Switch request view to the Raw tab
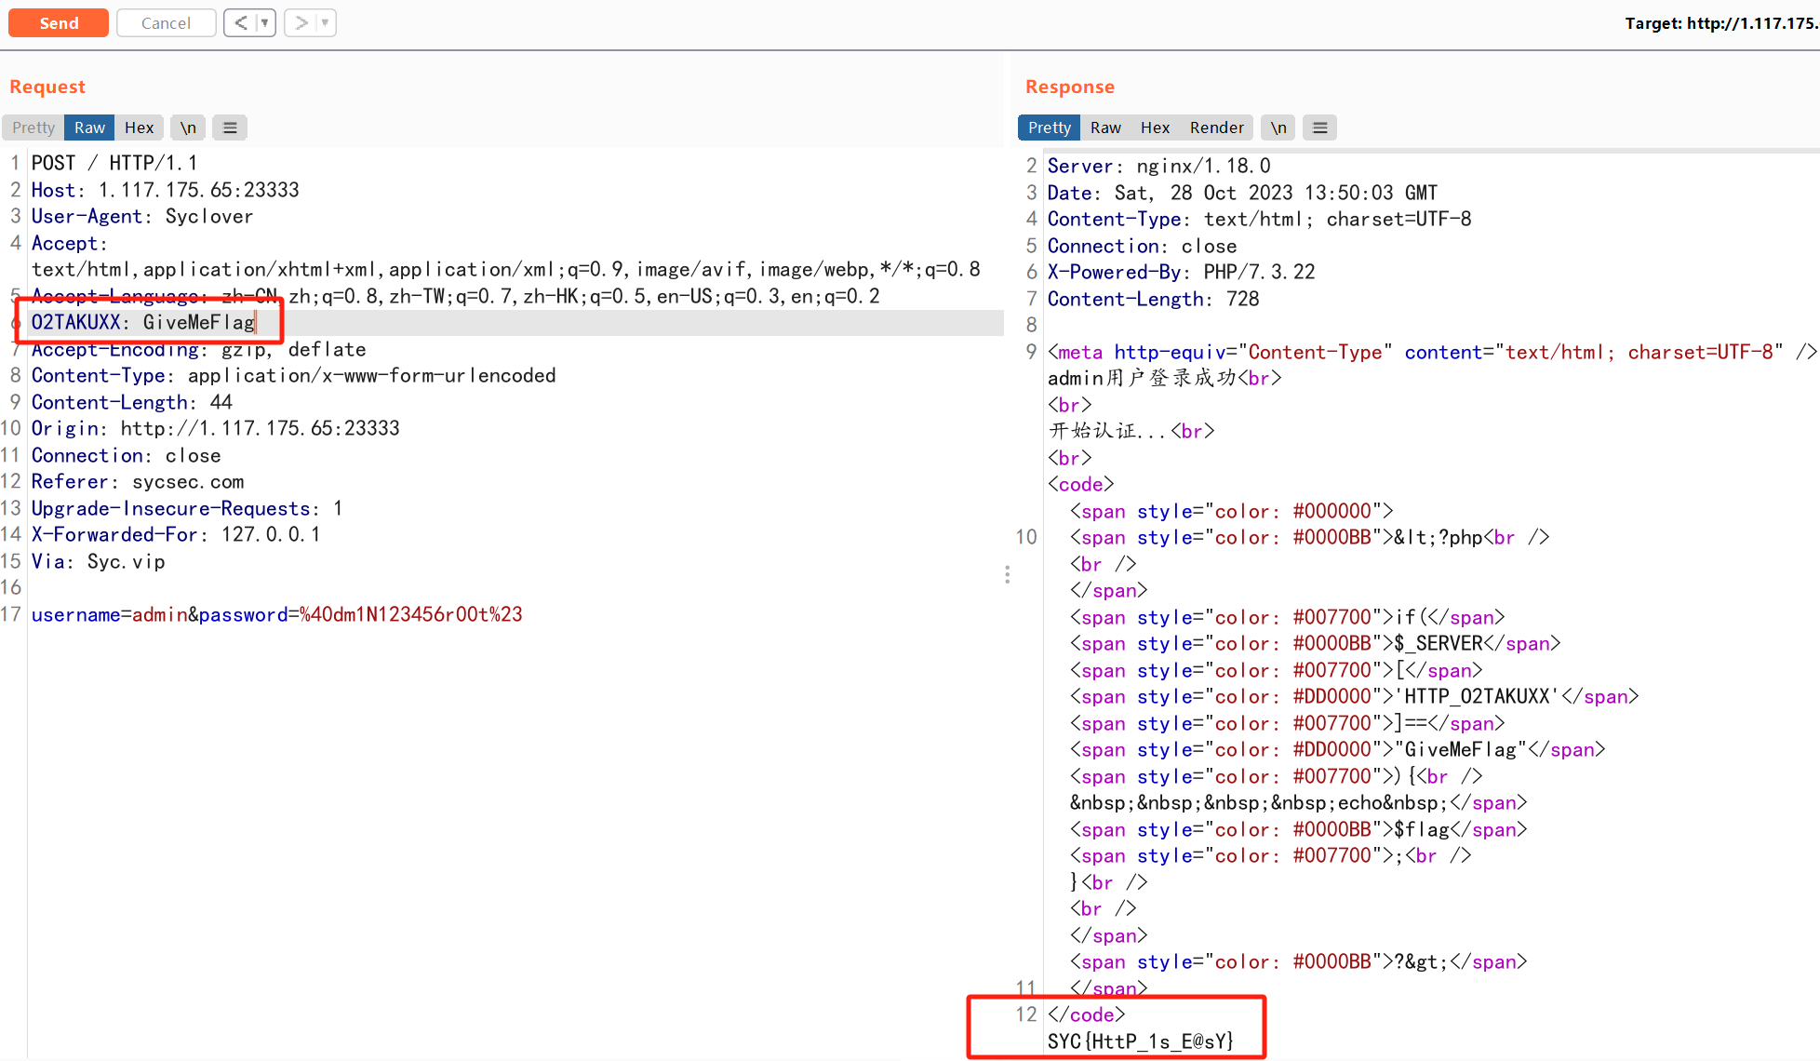 pos(89,128)
